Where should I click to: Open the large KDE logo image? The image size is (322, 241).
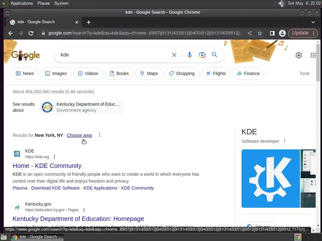(271, 179)
